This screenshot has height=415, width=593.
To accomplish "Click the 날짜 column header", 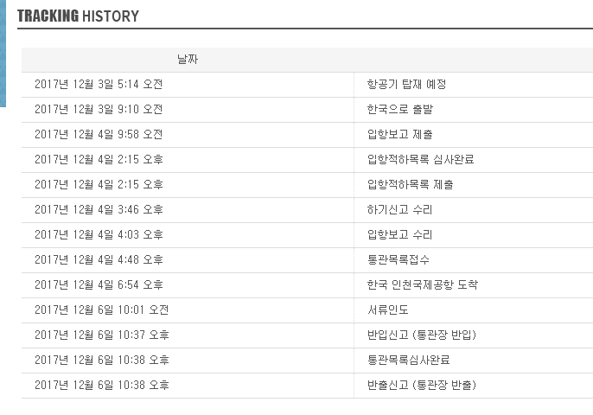I will click(x=188, y=60).
